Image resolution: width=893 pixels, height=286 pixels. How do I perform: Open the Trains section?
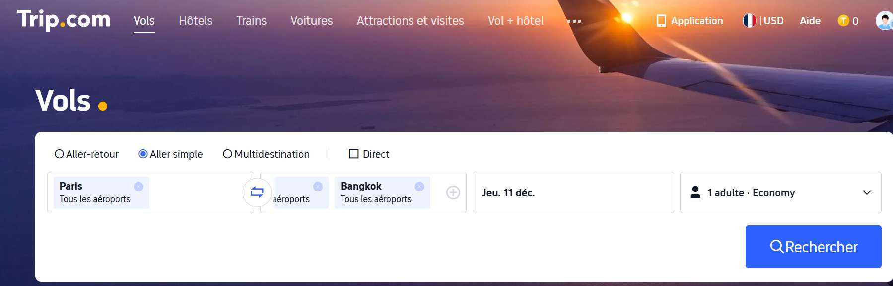[x=252, y=21]
